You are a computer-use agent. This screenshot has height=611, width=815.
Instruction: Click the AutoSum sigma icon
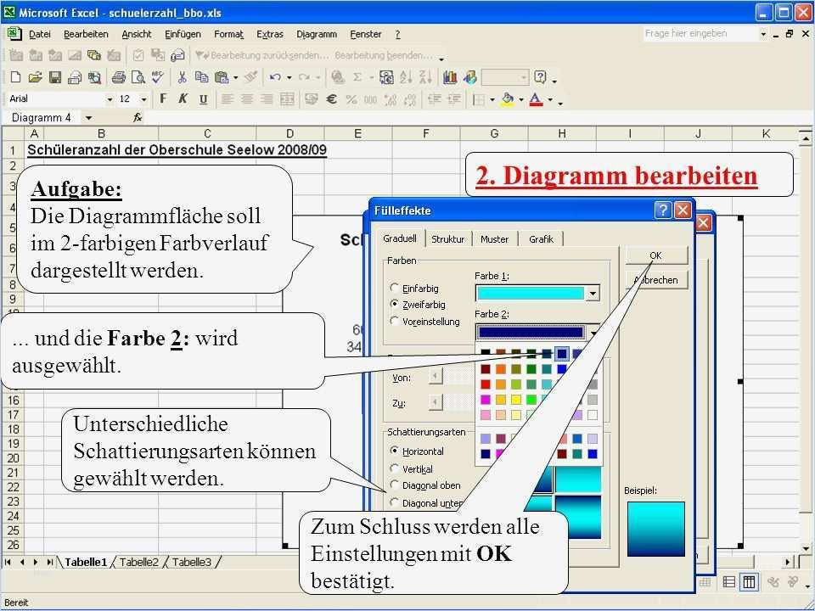(357, 77)
